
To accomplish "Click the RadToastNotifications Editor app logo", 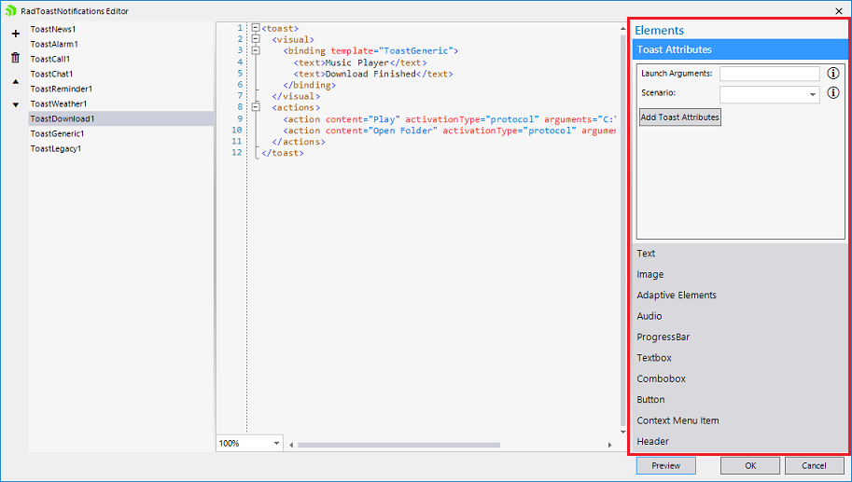I will (10, 10).
